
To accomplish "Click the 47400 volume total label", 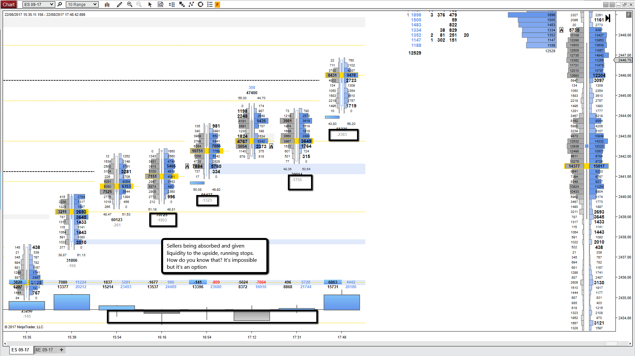I will pyautogui.click(x=251, y=93).
